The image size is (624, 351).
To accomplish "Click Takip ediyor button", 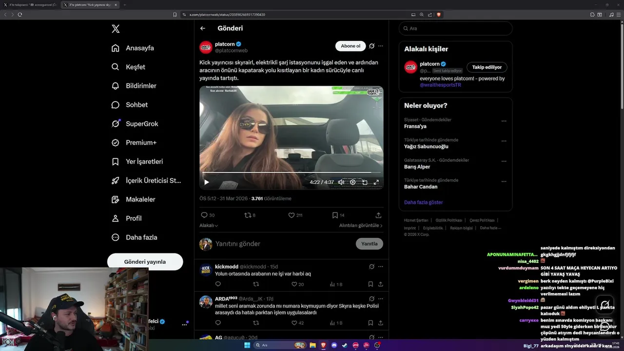I will pyautogui.click(x=487, y=67).
